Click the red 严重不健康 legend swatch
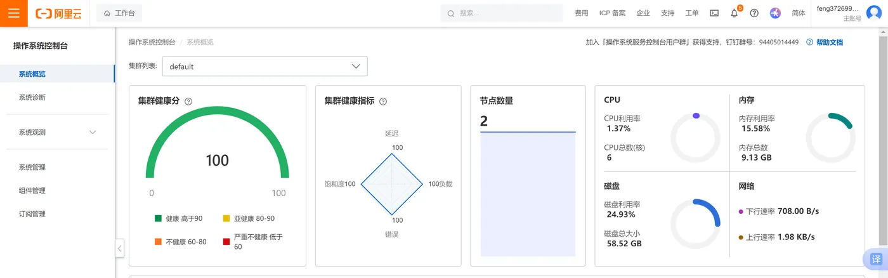 (x=226, y=242)
